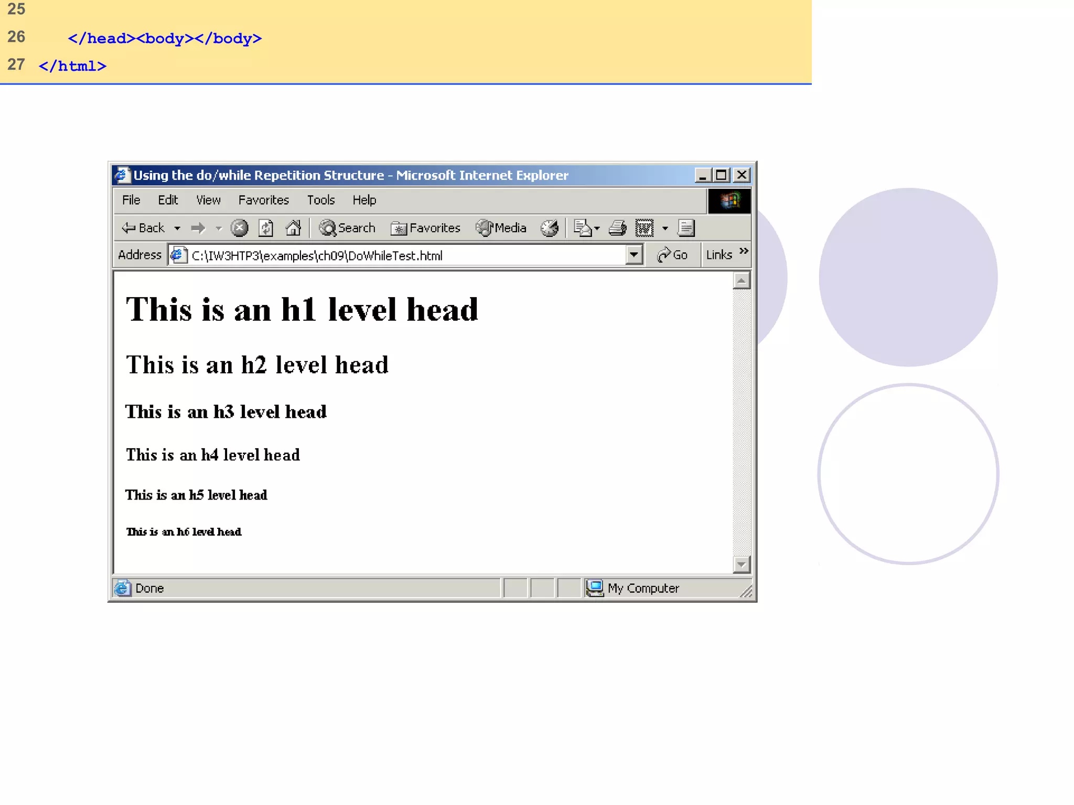Click the scrollbar down arrow
The image size is (1074, 805).
coord(741,564)
